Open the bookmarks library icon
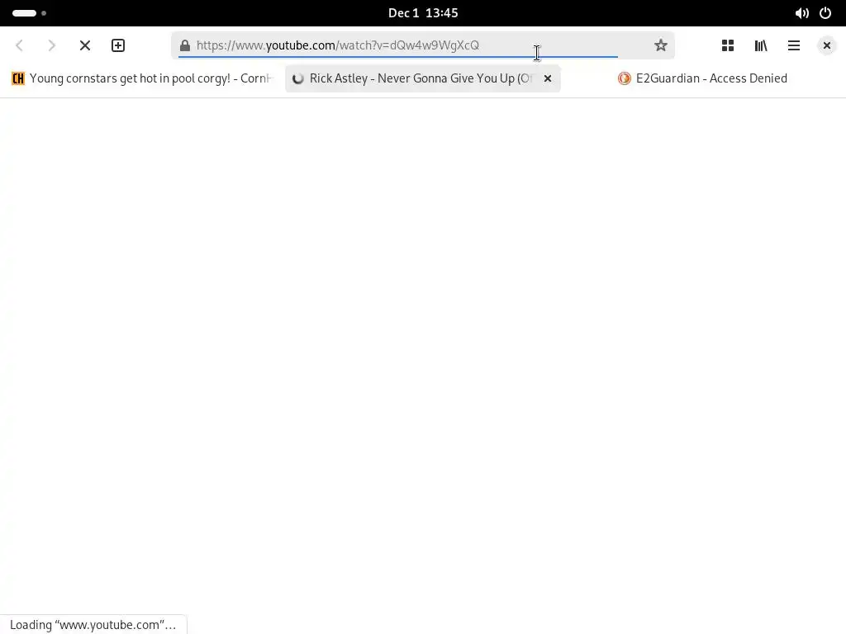Viewport: 846px width, 634px height. pyautogui.click(x=761, y=45)
